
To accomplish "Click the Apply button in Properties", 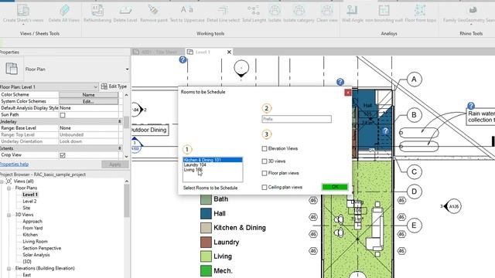I will point(115,164).
